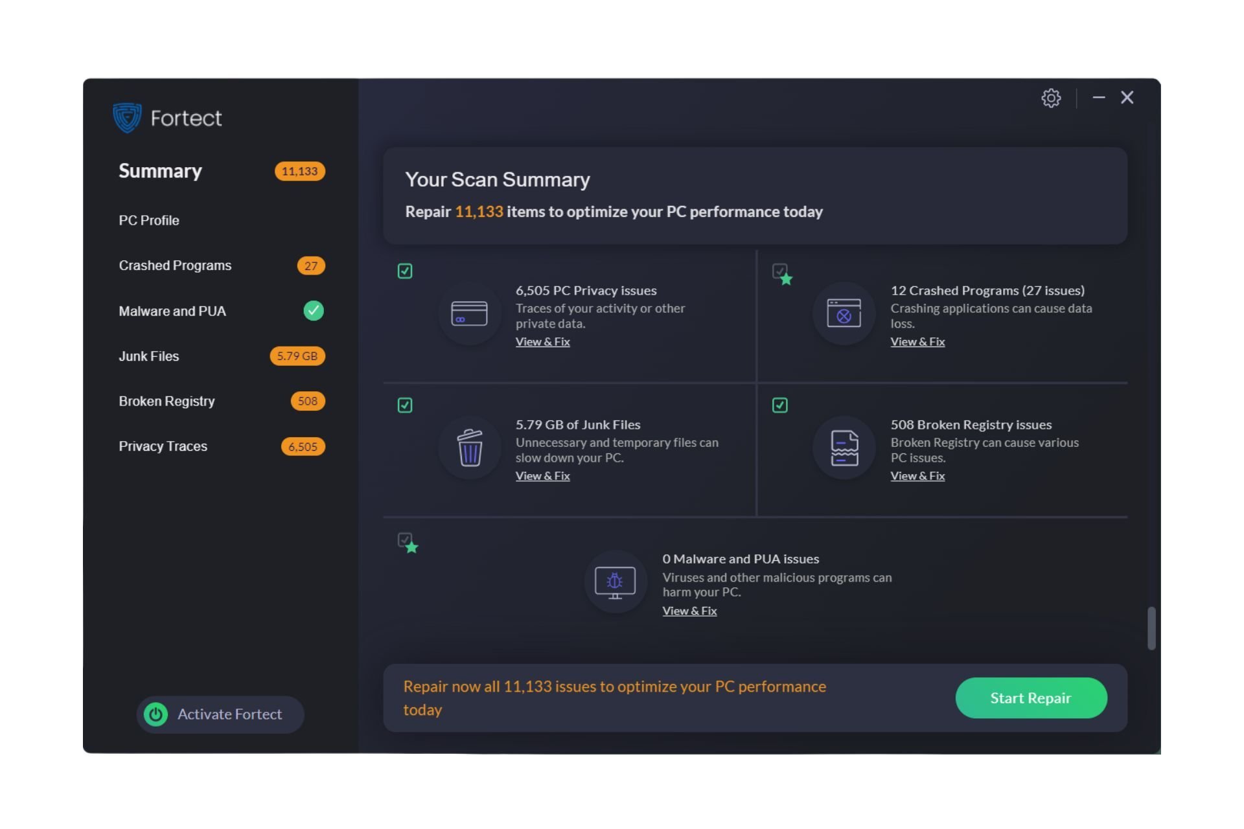Click the junk files trash bin icon
This screenshot has height=829, width=1244.
tap(468, 448)
